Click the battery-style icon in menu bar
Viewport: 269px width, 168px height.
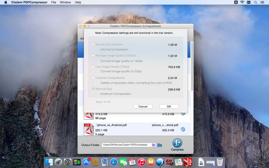249,2
